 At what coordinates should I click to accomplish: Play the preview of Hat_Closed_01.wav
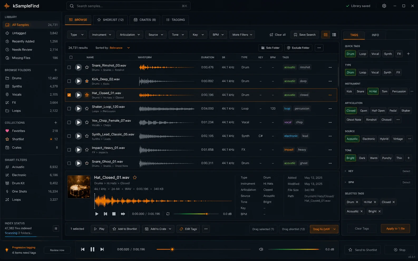(x=97, y=214)
